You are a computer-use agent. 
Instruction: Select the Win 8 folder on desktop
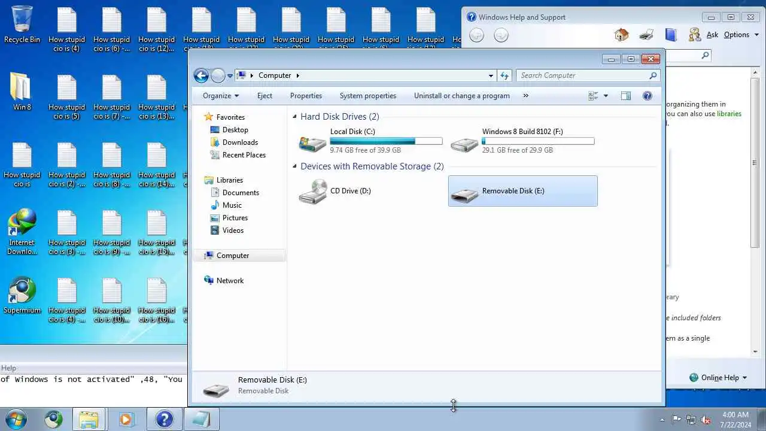[x=22, y=92]
